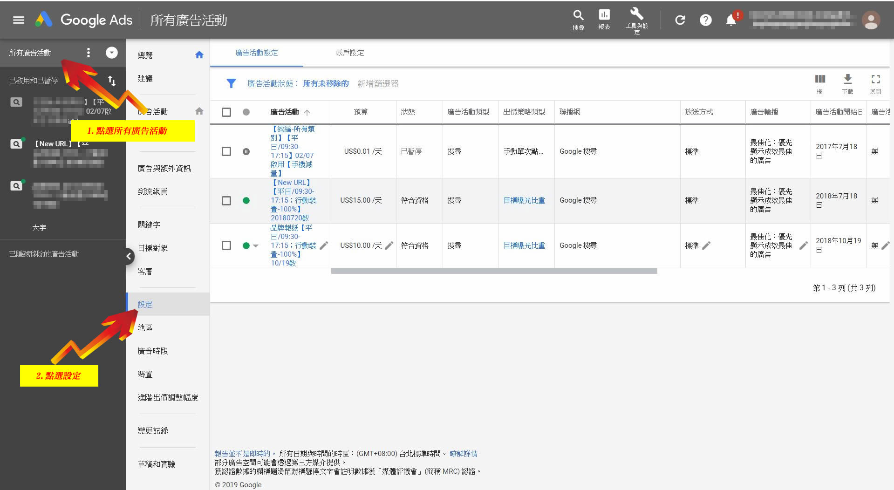Open the hamburger main menu
Image resolution: width=894 pixels, height=490 pixels.
tap(19, 20)
